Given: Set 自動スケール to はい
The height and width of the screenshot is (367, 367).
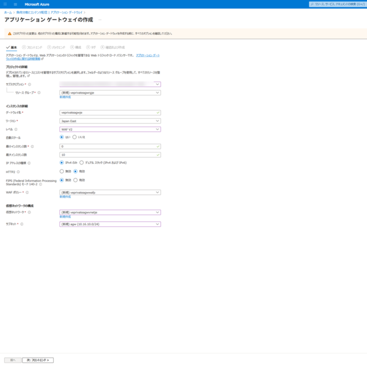Looking at the screenshot, I should click(62, 137).
